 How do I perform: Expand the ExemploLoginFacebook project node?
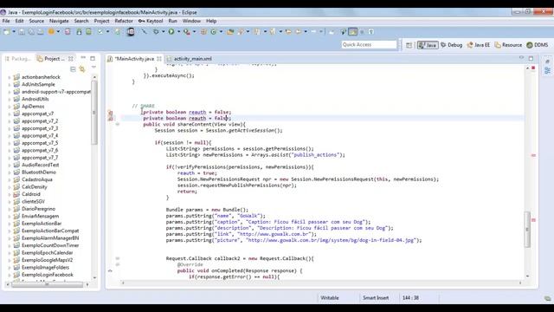(10, 275)
